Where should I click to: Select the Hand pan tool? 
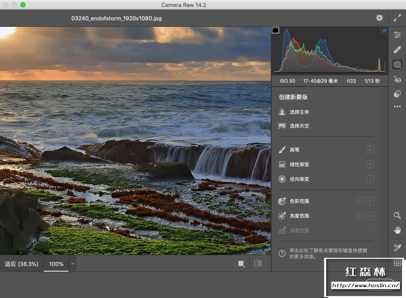pyautogui.click(x=397, y=230)
